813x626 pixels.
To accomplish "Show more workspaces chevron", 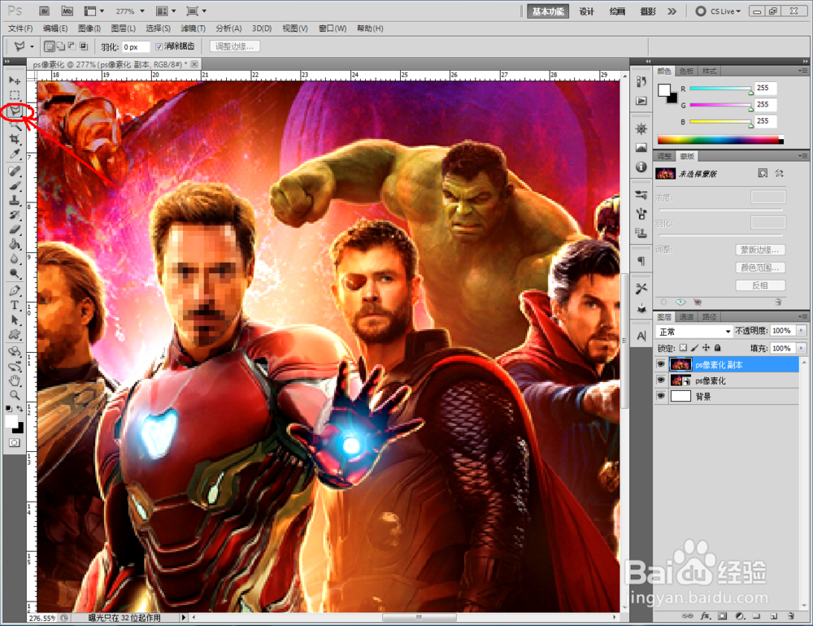I will point(672,11).
